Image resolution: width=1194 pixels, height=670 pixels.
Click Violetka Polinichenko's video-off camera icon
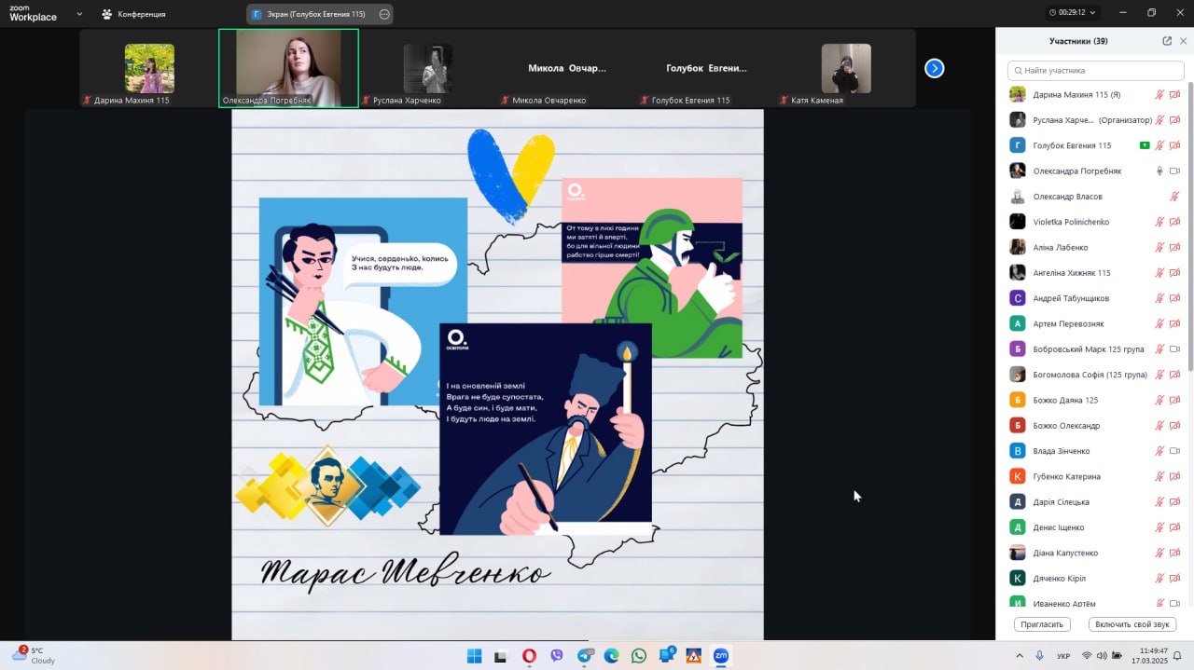[1174, 222]
